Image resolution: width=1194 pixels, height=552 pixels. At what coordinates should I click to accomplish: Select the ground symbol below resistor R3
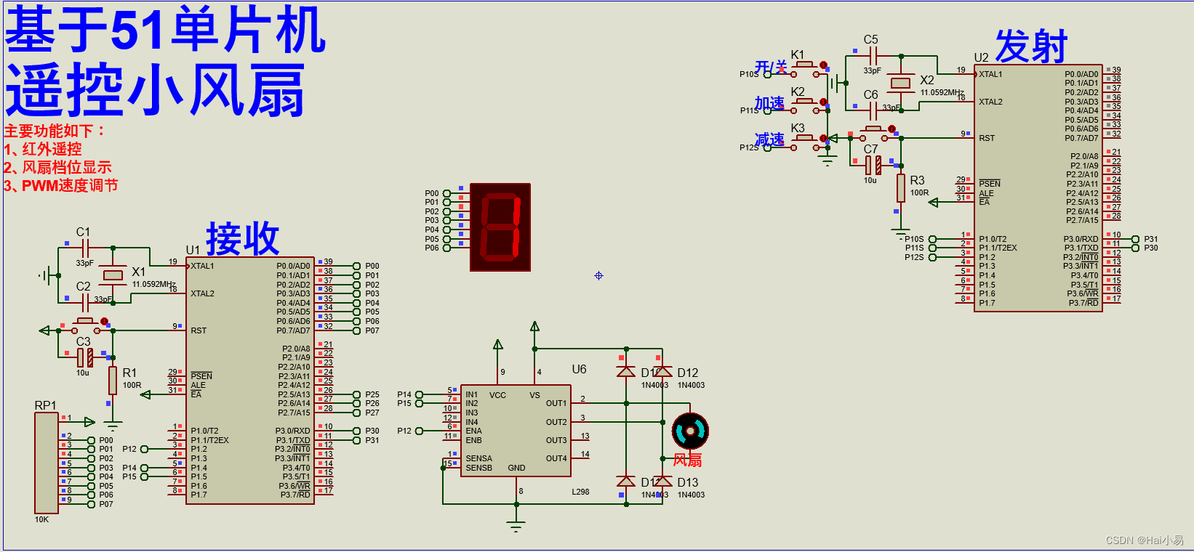click(x=901, y=234)
